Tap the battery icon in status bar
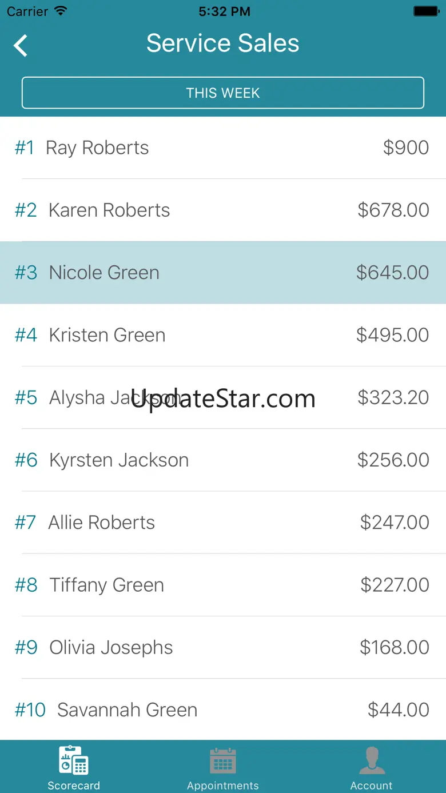 pyautogui.click(x=425, y=11)
